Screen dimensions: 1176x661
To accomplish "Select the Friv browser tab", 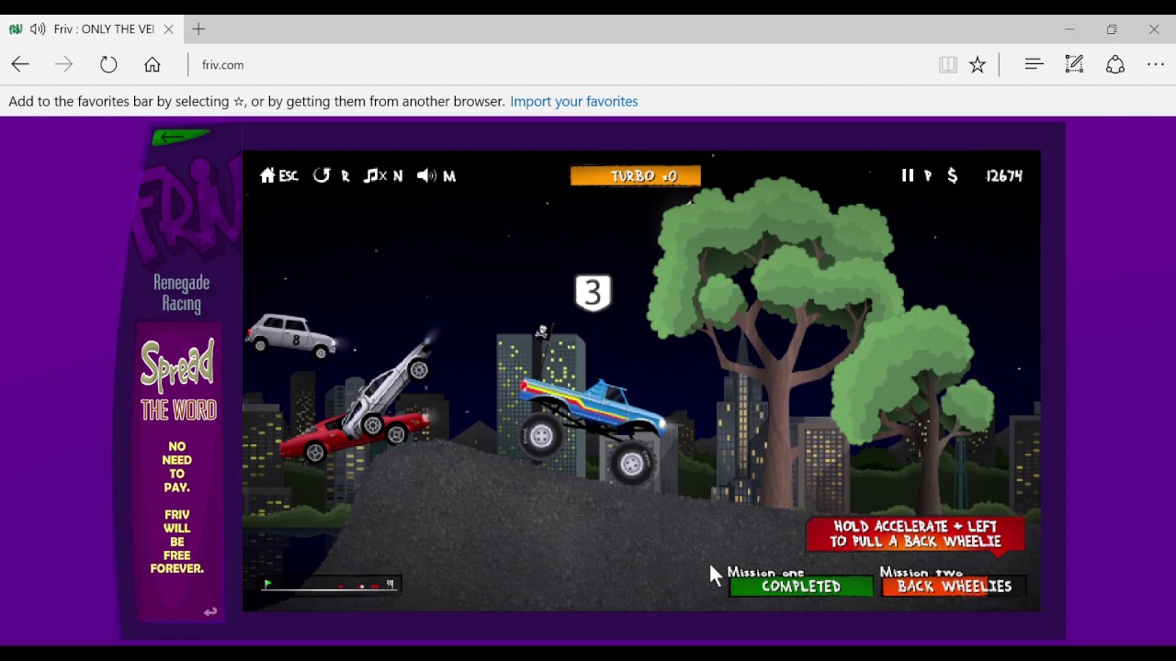I will (92, 29).
